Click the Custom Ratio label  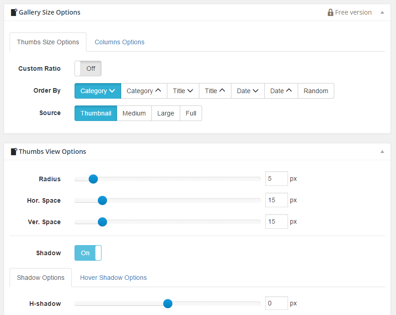[39, 68]
